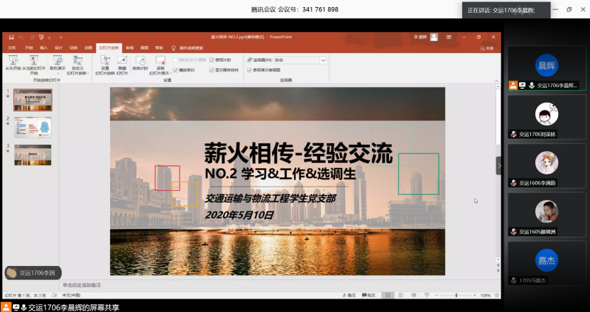590x312 pixels.
Task: Click the Hide Slide (隐藏幻灯片) icon
Action: 121,62
